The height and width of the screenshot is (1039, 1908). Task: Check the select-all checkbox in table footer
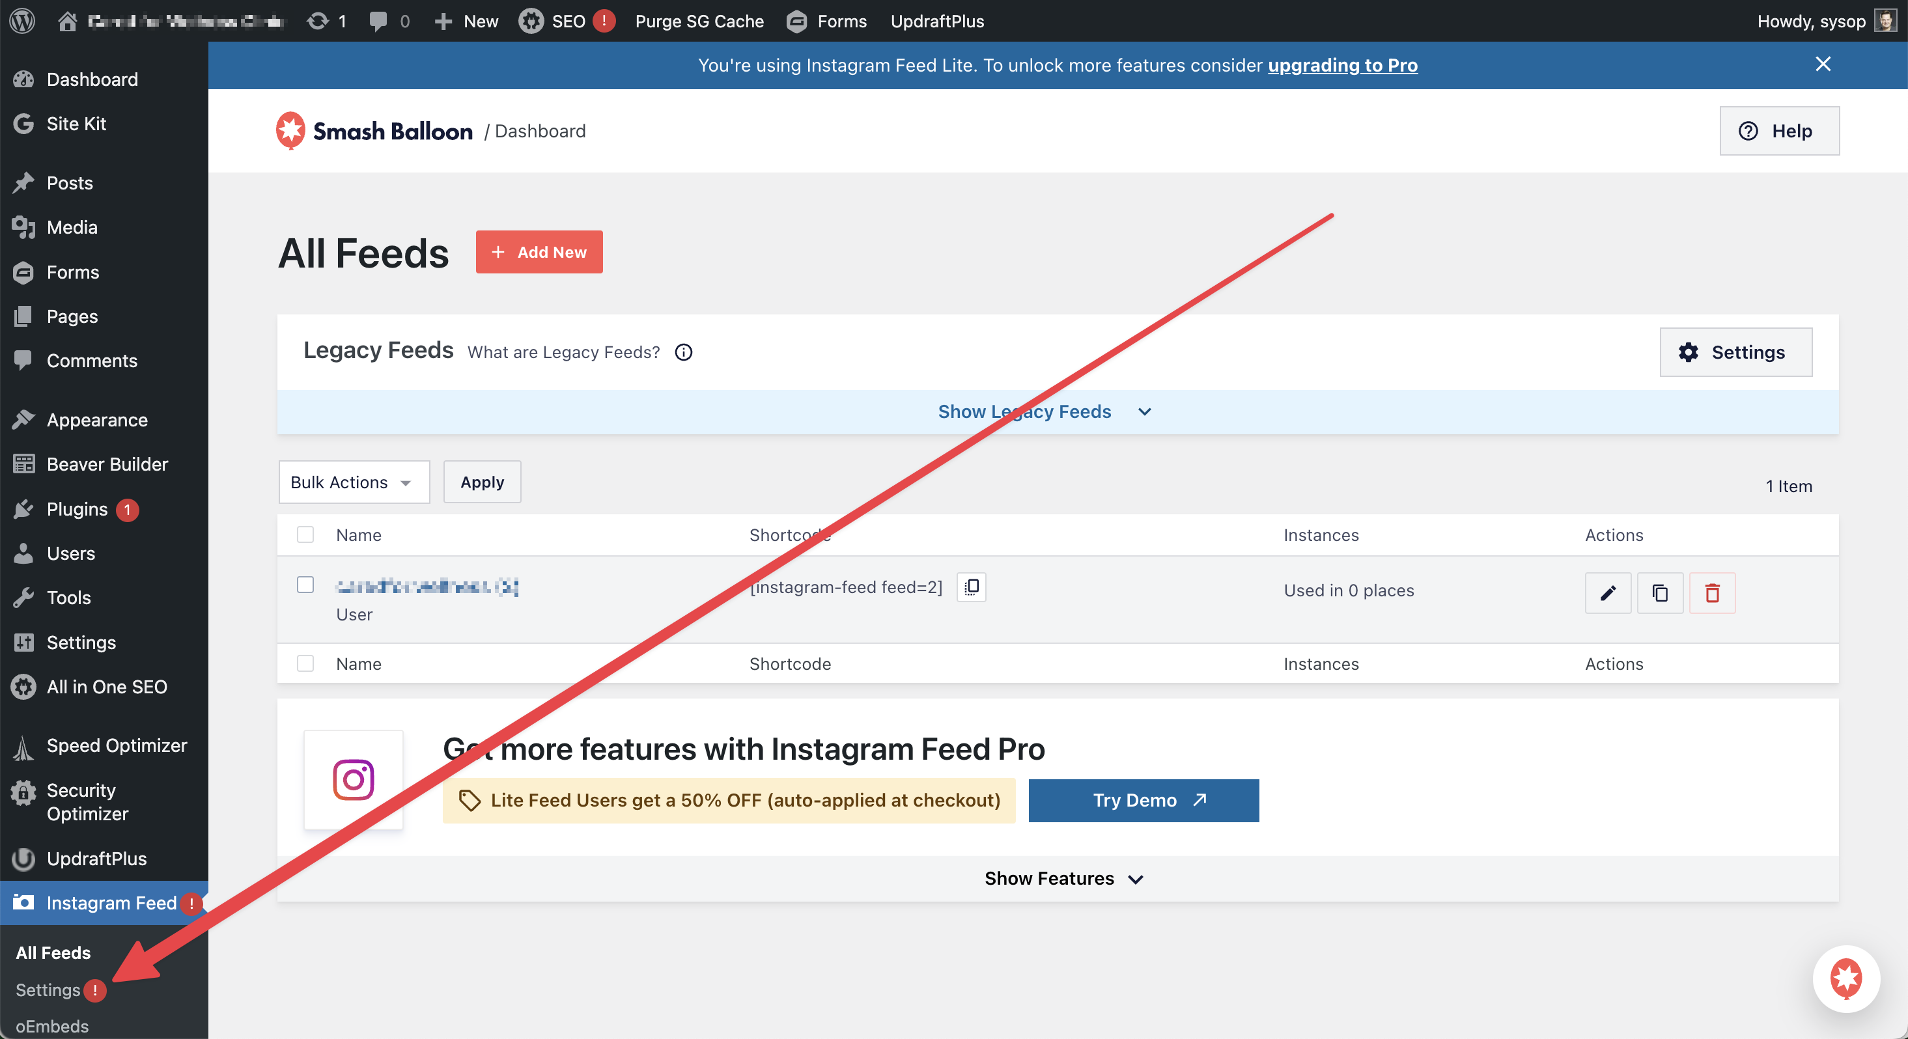point(305,663)
